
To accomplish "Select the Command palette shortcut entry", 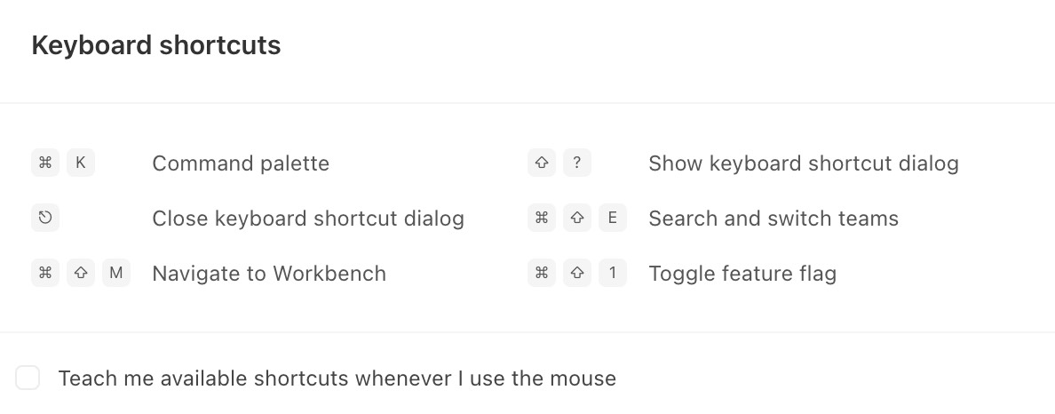I will pyautogui.click(x=241, y=163).
